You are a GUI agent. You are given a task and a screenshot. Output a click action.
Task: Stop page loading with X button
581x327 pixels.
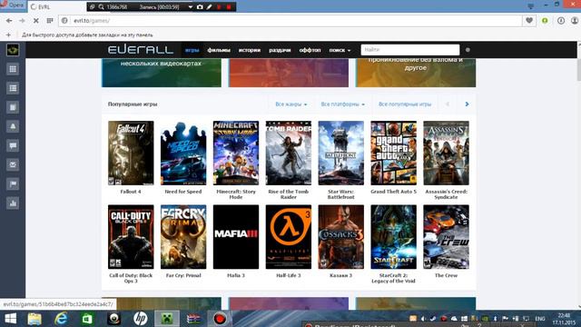[x=36, y=21]
